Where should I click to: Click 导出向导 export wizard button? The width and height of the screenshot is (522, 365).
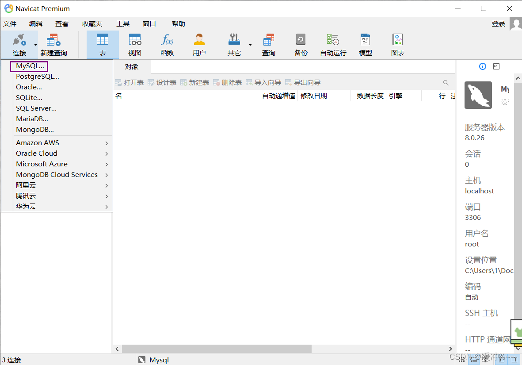[303, 83]
